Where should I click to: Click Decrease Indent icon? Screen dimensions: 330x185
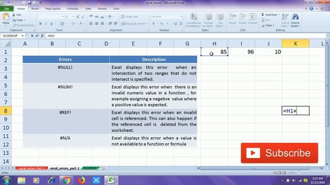point(110,24)
